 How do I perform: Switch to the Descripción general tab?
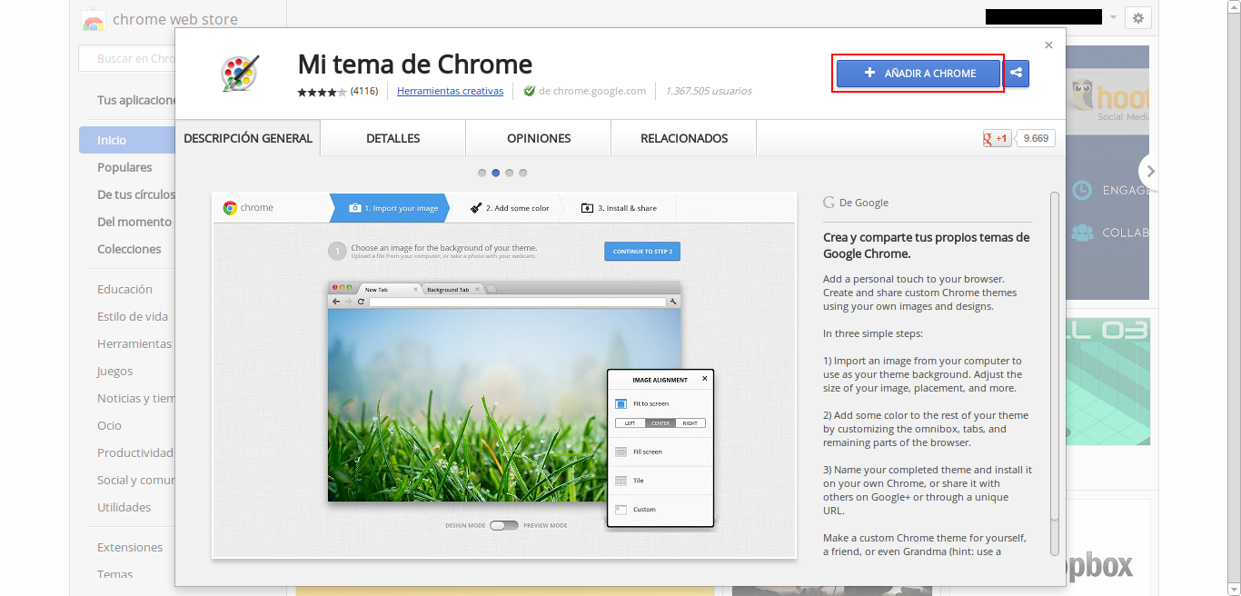(248, 138)
